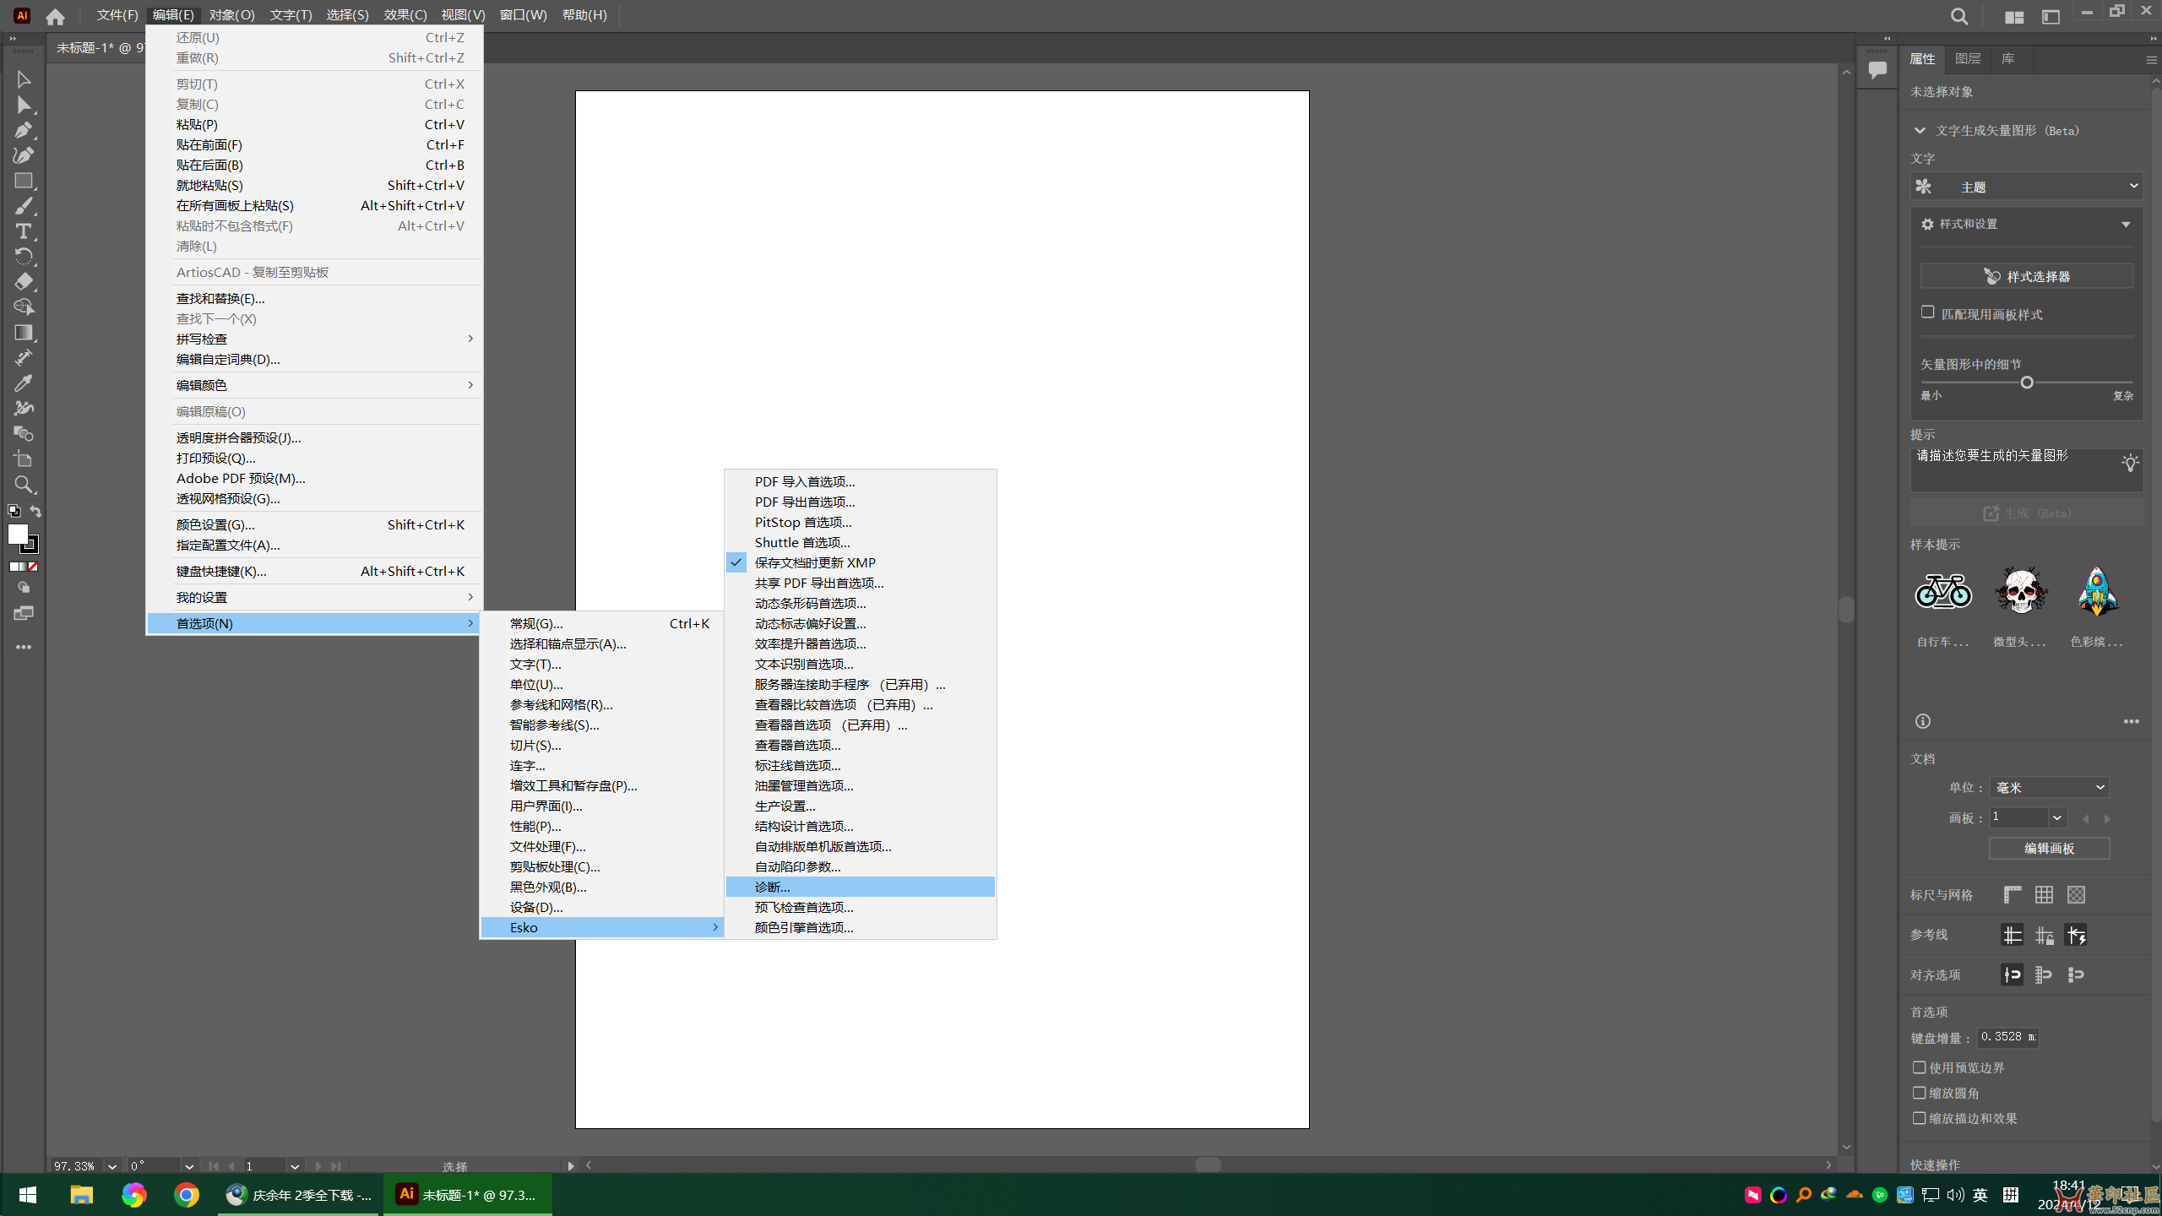Image resolution: width=2162 pixels, height=1216 pixels.
Task: Choose 查找和替换(E)... menu entry
Action: (314, 298)
